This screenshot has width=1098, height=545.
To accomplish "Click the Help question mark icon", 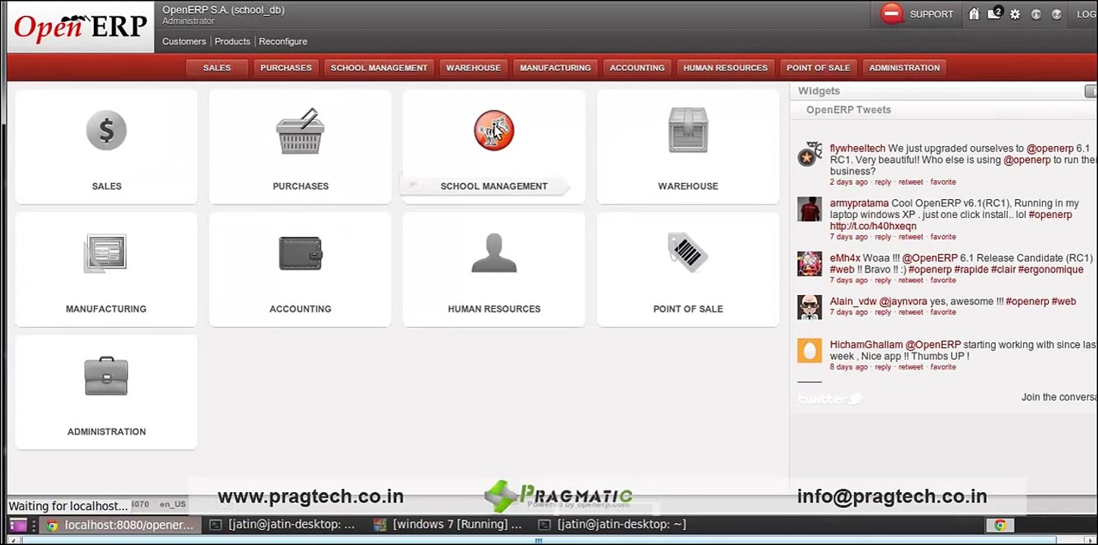I will (1056, 14).
